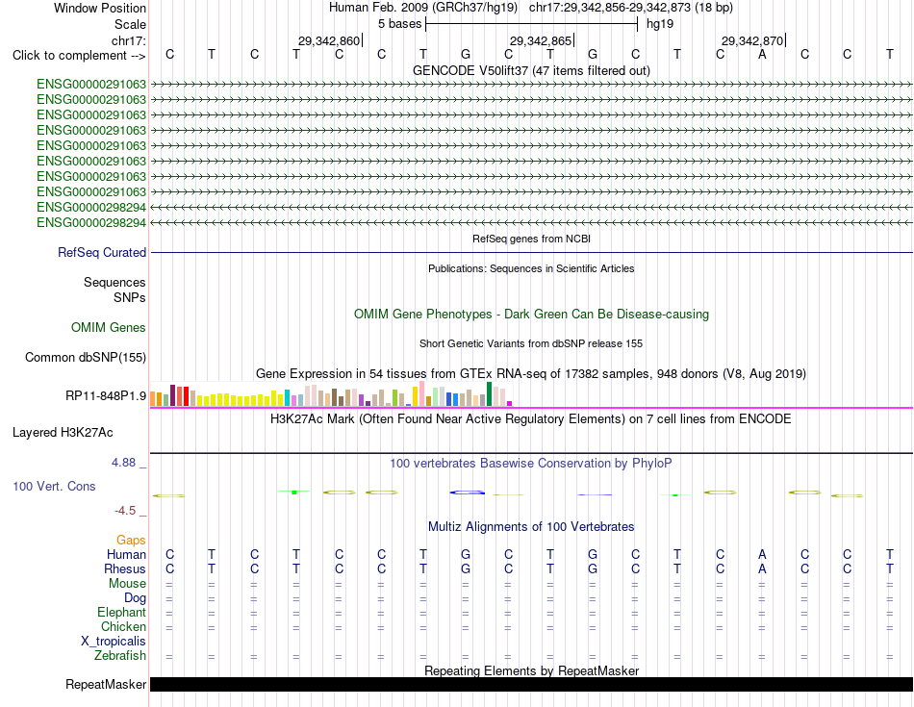This screenshot has width=914, height=707.
Task: Click the SNPs track label
Action: click(x=130, y=297)
